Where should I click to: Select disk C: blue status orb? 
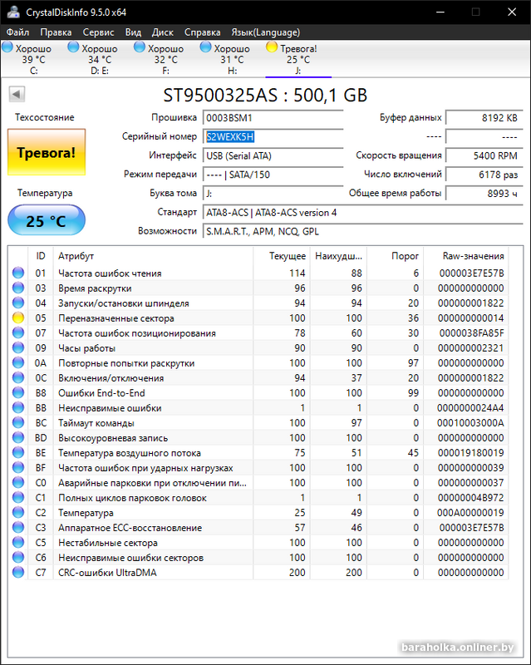pyautogui.click(x=8, y=47)
